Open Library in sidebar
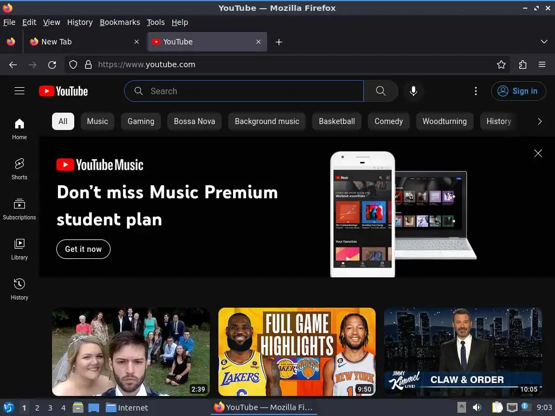Image resolution: width=555 pixels, height=416 pixels. (x=20, y=249)
